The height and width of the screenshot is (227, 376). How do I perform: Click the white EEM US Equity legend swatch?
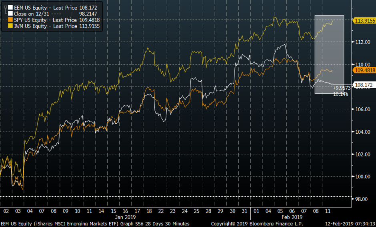(10, 8)
